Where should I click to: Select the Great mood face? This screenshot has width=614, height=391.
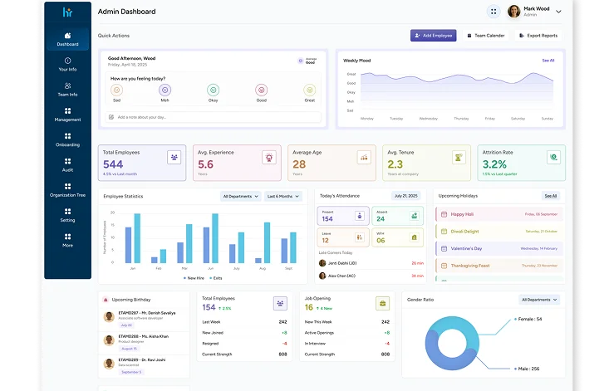tap(309, 90)
